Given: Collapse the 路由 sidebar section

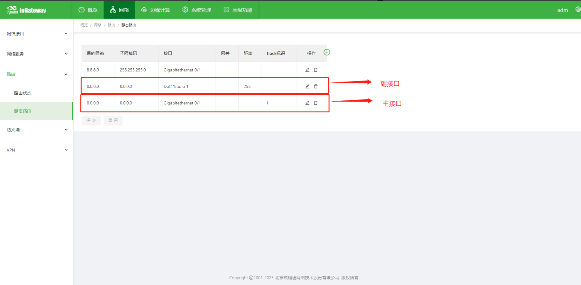Looking at the screenshot, I should (x=36, y=74).
